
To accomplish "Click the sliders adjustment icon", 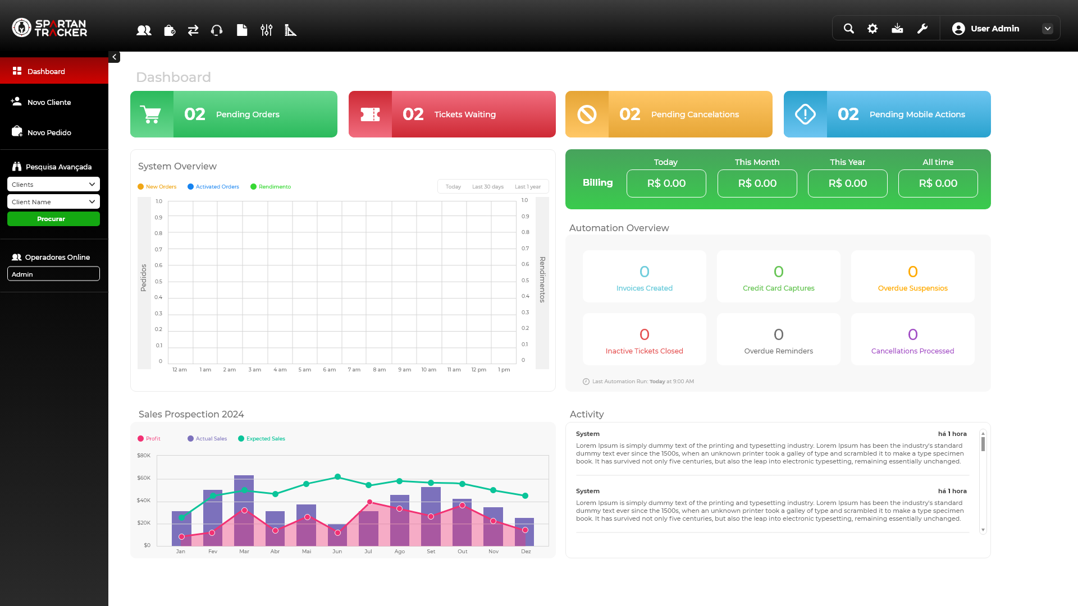I will point(267,30).
